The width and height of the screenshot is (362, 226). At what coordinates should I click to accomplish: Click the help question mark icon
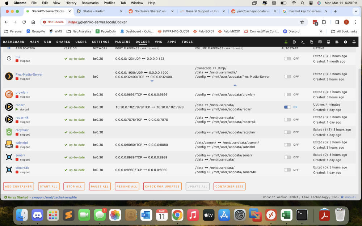point(345,42)
